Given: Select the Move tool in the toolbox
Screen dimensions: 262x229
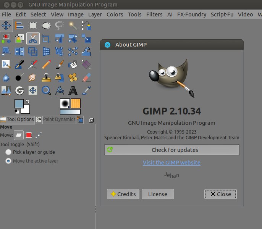Looking at the screenshot, I should point(6,26).
